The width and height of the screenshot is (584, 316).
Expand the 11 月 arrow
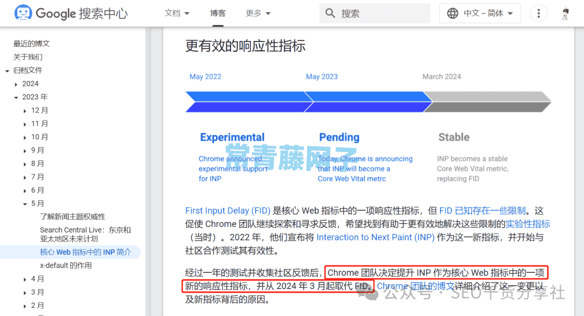click(25, 124)
